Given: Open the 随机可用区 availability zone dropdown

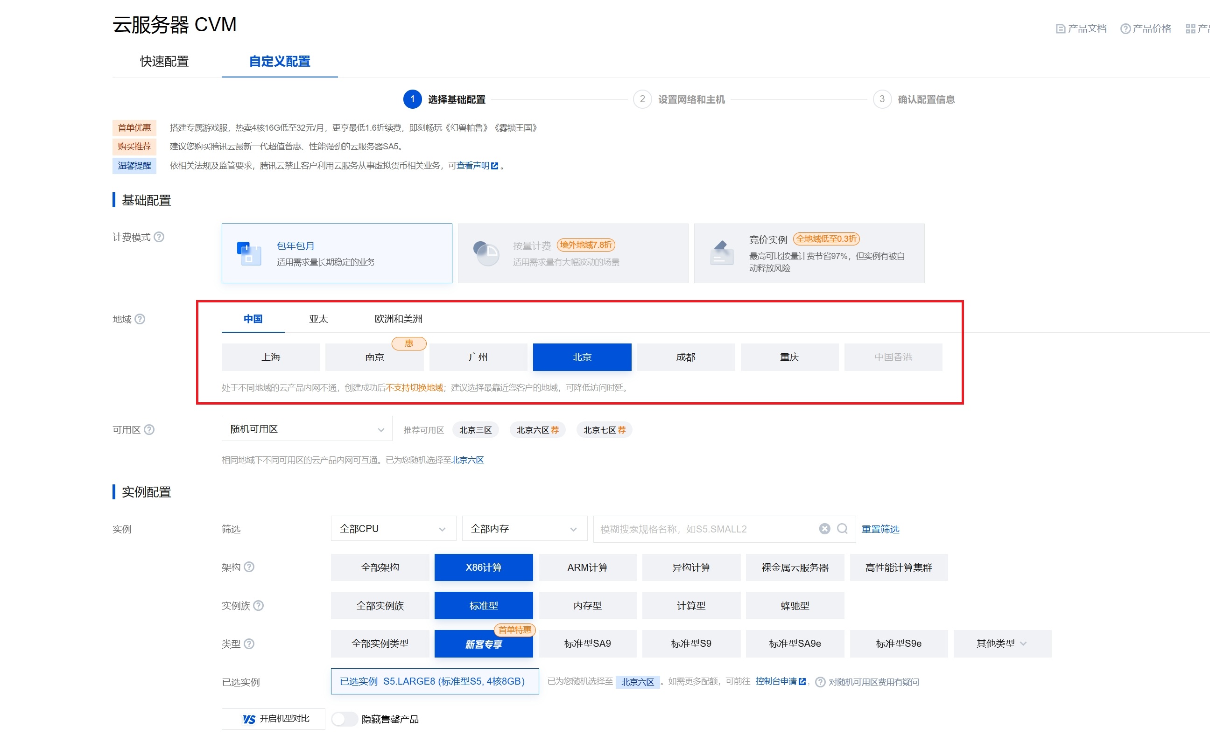Looking at the screenshot, I should point(307,429).
